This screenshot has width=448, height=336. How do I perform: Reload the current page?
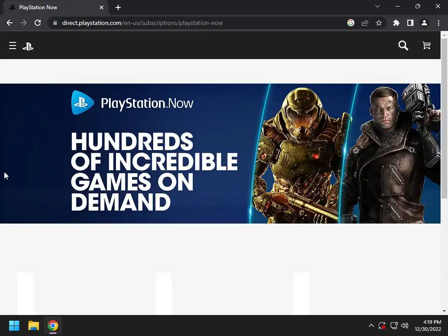[x=38, y=23]
